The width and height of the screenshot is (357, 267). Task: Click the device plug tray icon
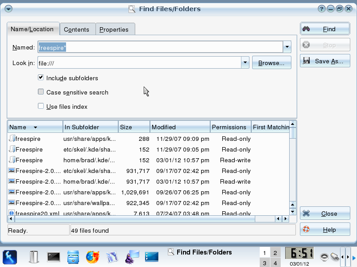tap(335, 257)
